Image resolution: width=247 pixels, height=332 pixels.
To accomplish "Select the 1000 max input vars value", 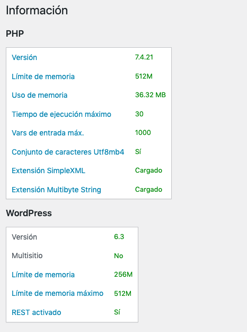I will coord(143,133).
